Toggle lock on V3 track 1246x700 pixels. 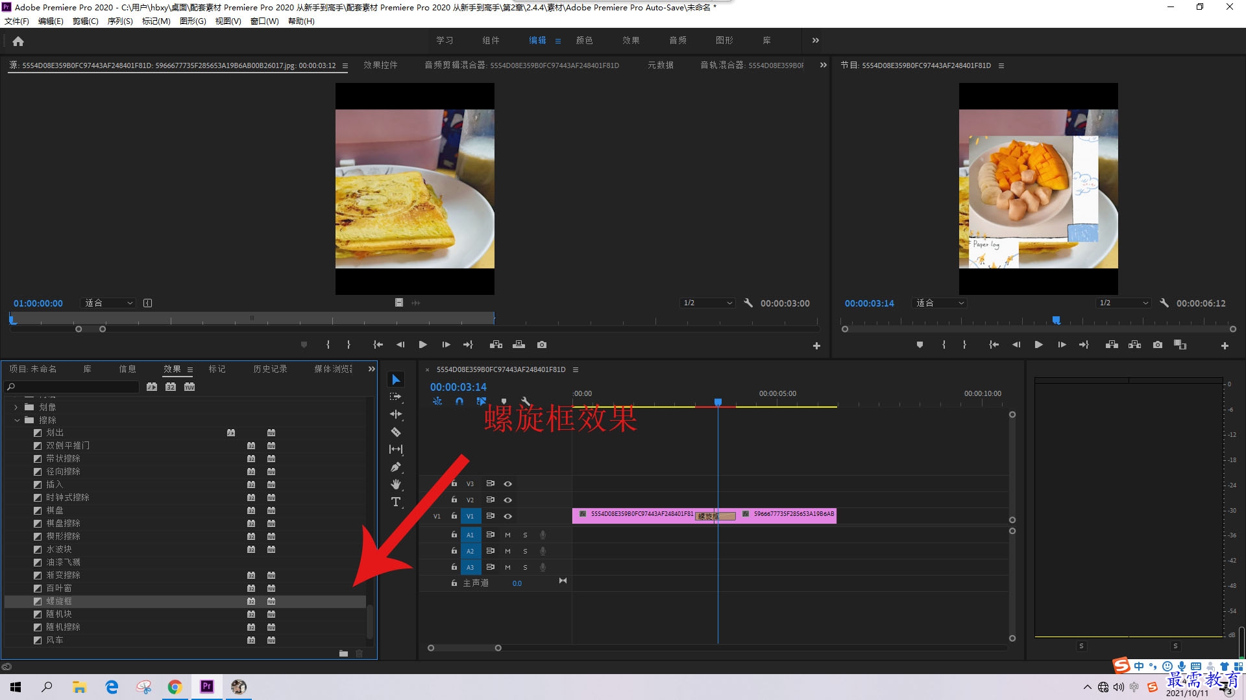tap(454, 484)
